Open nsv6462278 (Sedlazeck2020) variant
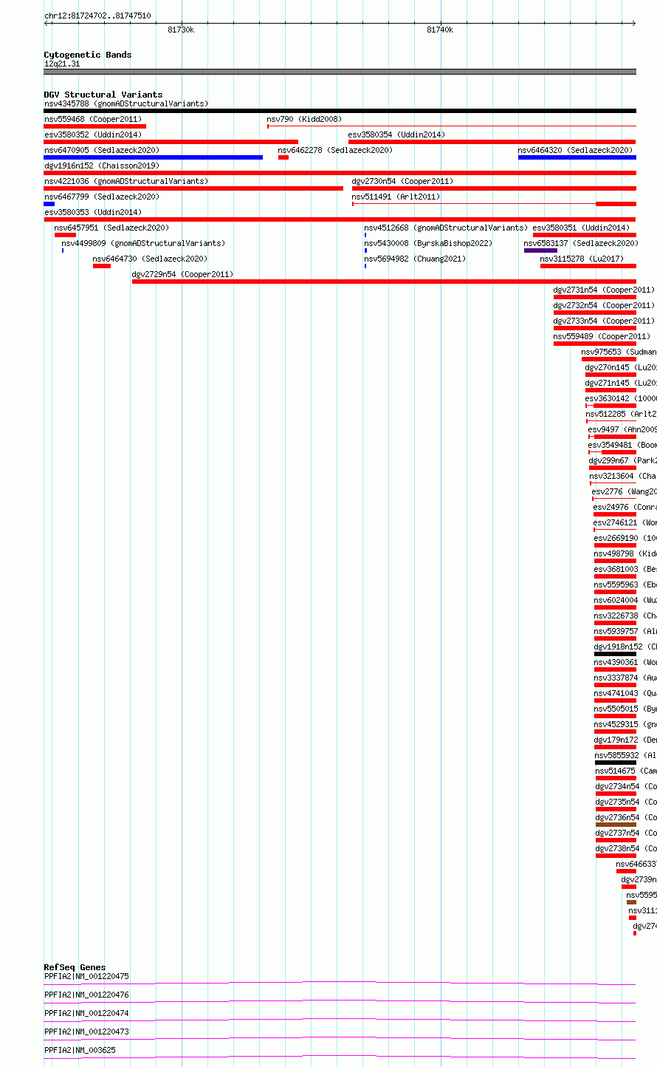657x1067 pixels. point(335,150)
